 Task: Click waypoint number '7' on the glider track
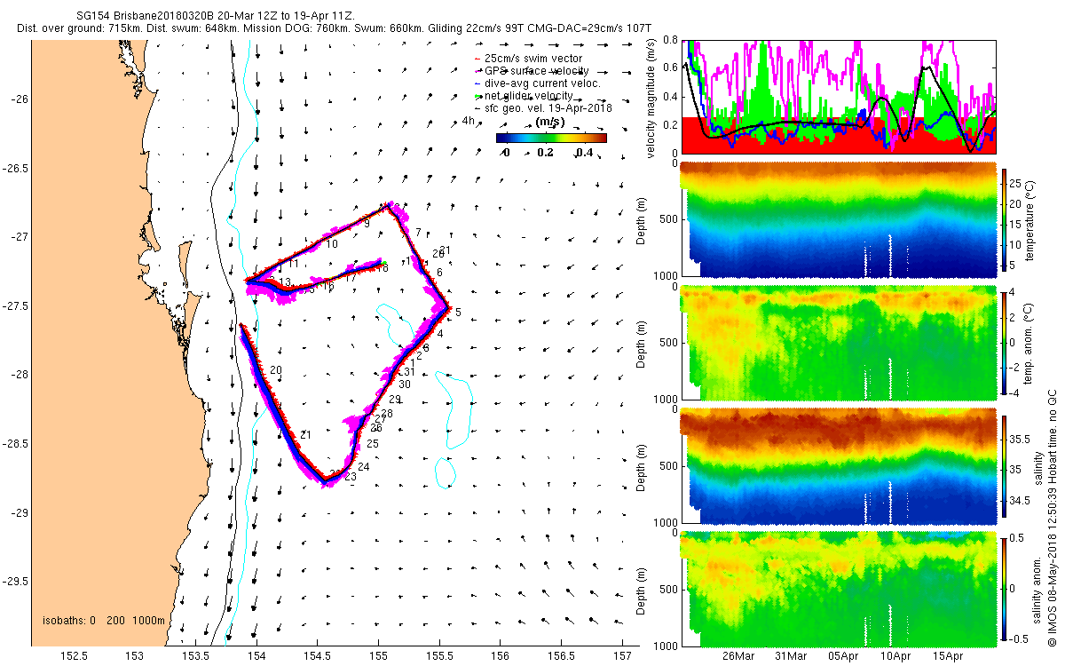(418, 233)
